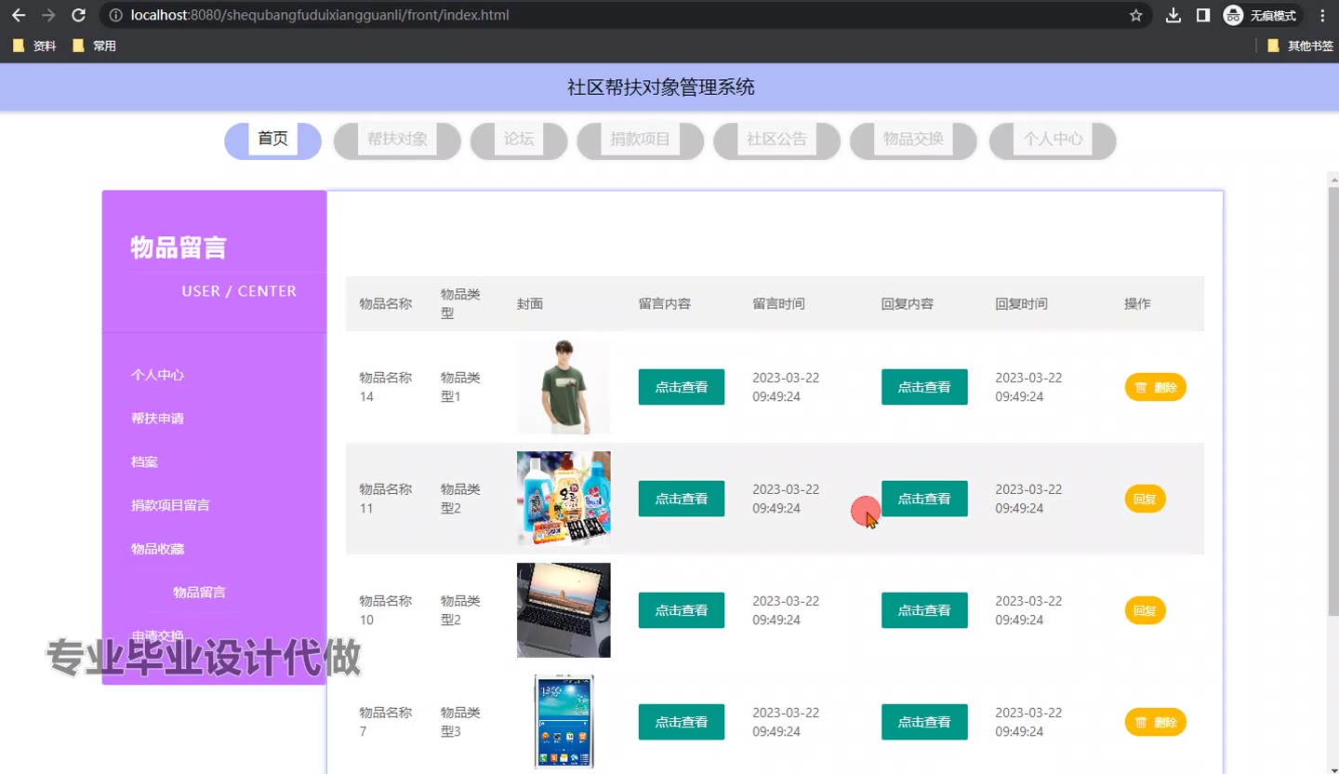The height and width of the screenshot is (774, 1339).
Task: Delete the 物品名称14 message row
Action: click(x=1156, y=387)
